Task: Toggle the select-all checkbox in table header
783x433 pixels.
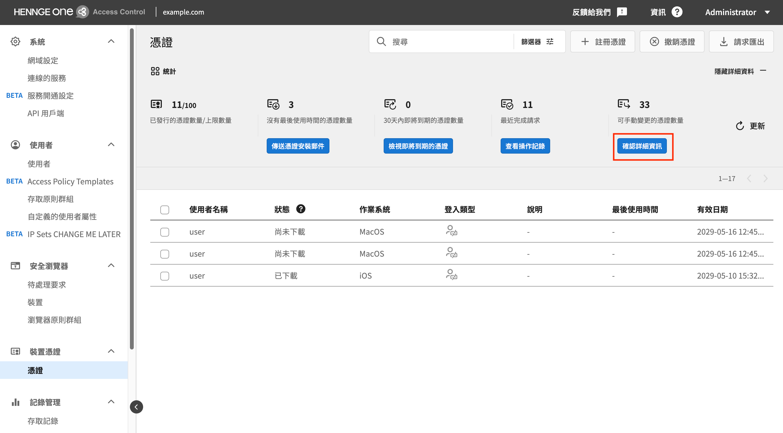Action: [x=164, y=210]
